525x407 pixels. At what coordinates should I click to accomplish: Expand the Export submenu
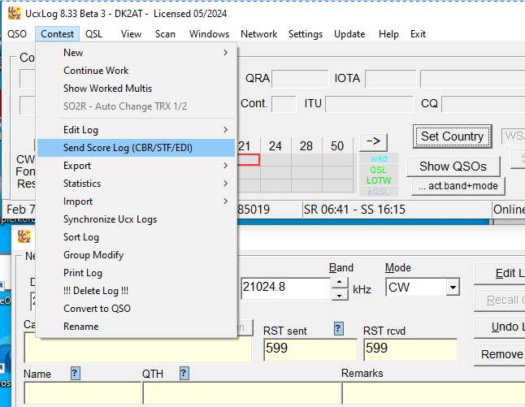pos(137,166)
